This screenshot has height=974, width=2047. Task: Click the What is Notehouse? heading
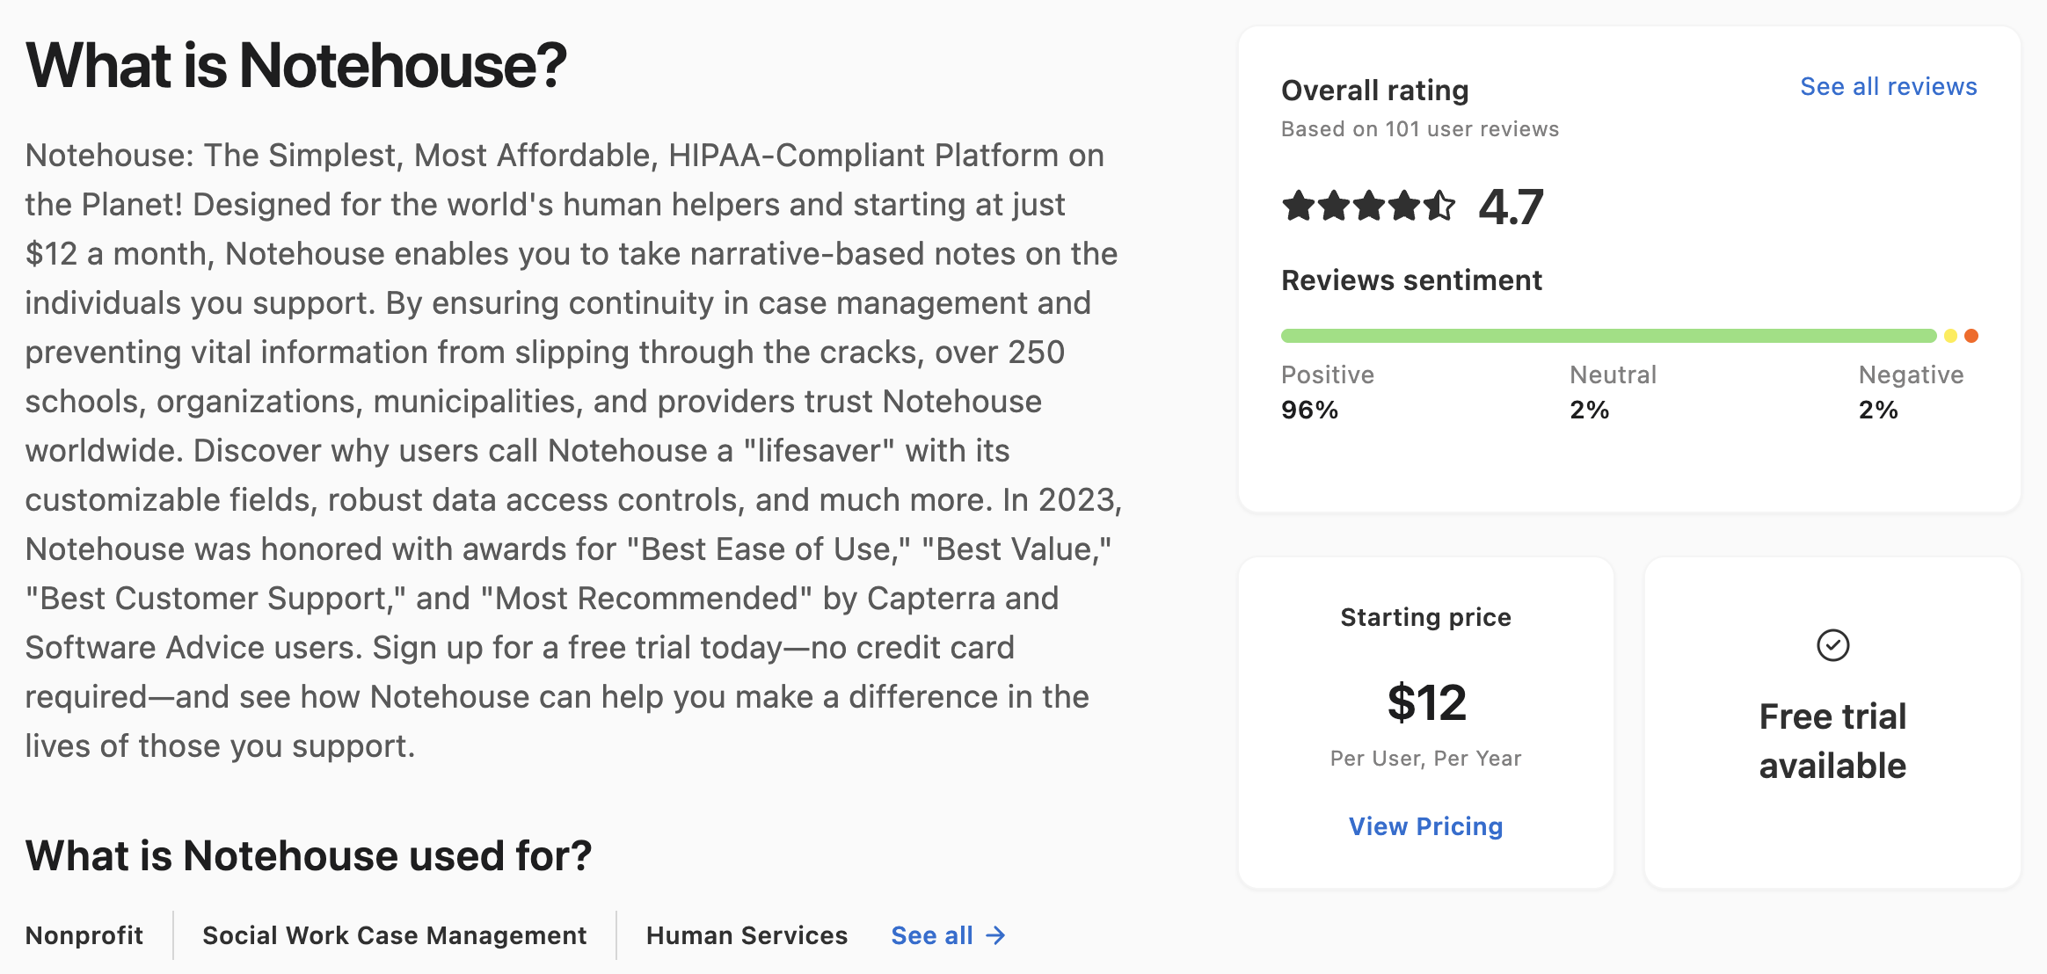(296, 66)
